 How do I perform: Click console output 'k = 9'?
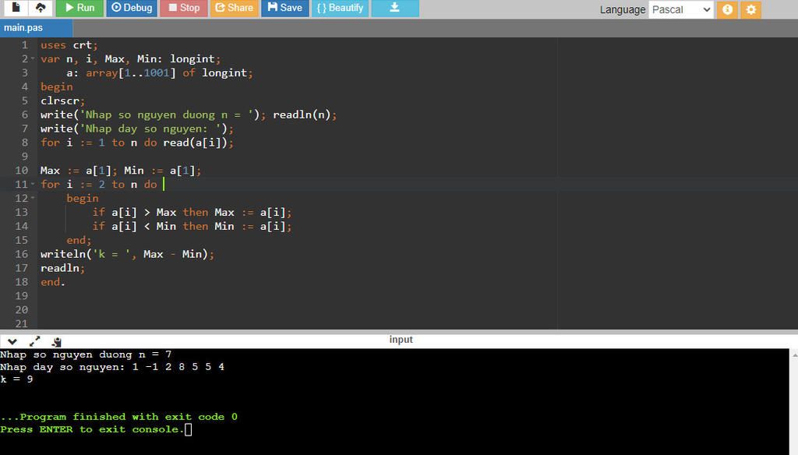(x=17, y=379)
